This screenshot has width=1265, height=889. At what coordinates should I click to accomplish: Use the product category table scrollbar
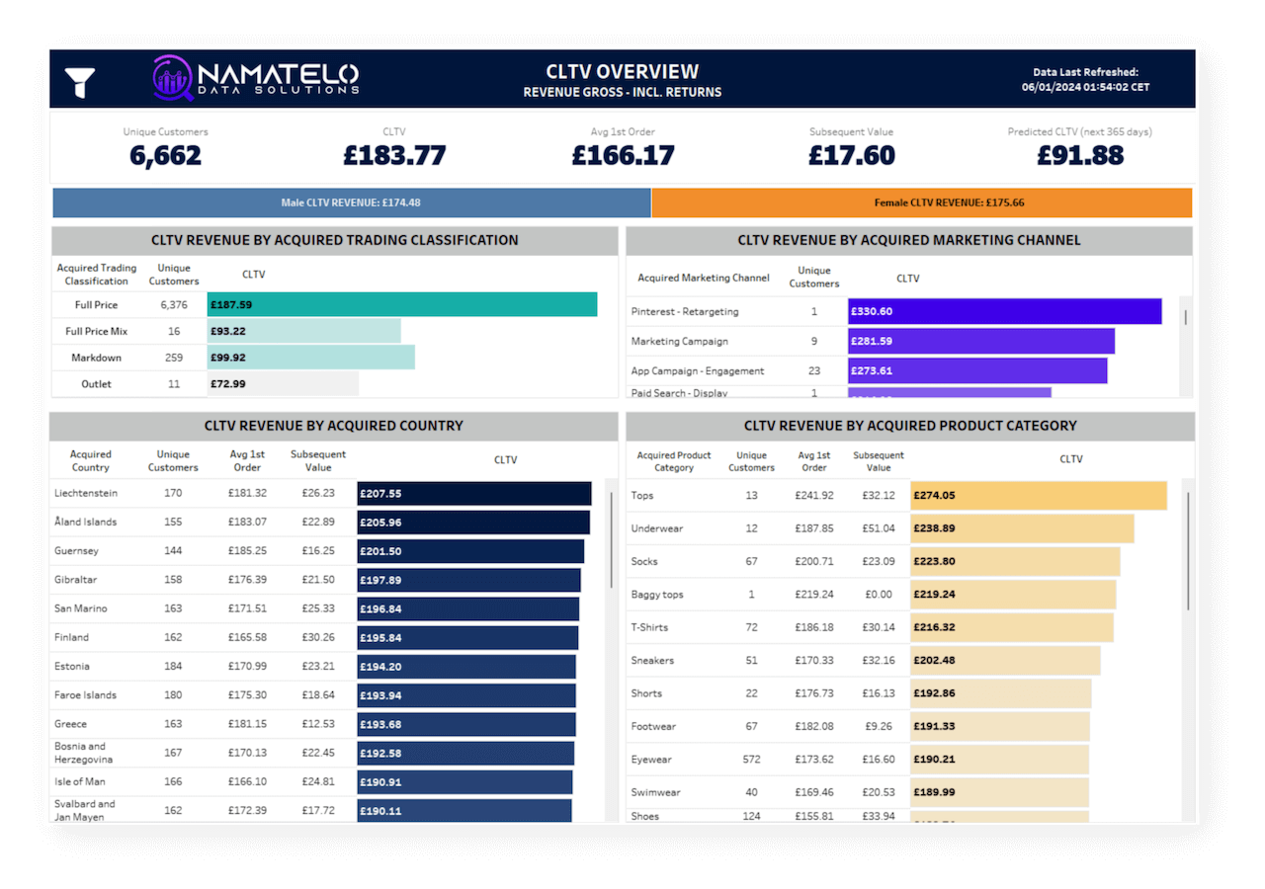1187,550
